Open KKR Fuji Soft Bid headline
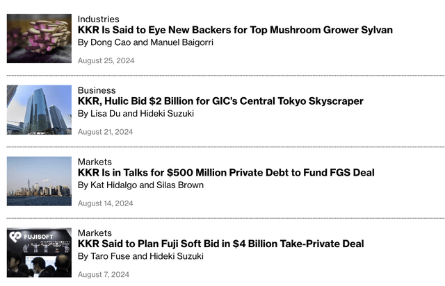Screen dimensions: 445x286 pyautogui.click(x=221, y=244)
